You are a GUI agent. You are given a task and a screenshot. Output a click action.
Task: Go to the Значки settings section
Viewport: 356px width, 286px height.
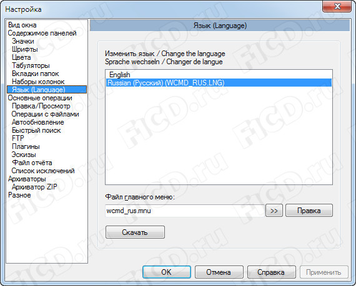(x=23, y=41)
